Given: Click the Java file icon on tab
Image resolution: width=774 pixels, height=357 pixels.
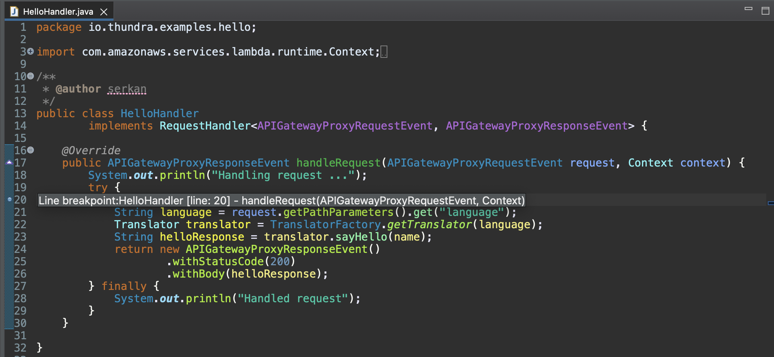Looking at the screenshot, I should tap(14, 12).
